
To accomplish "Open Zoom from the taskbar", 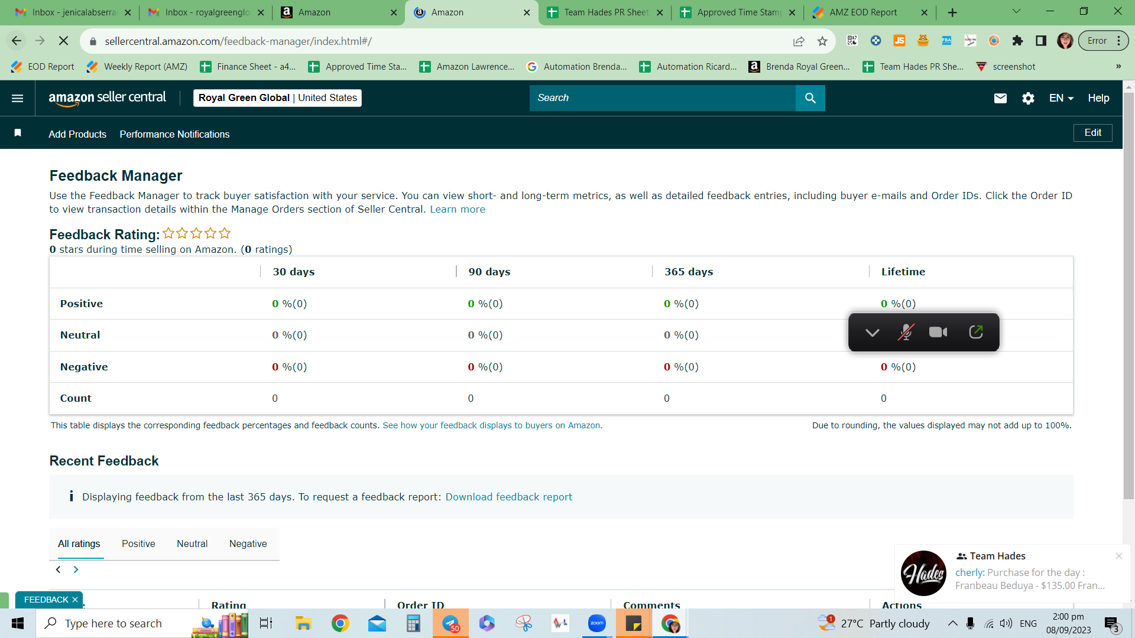I will (x=597, y=623).
